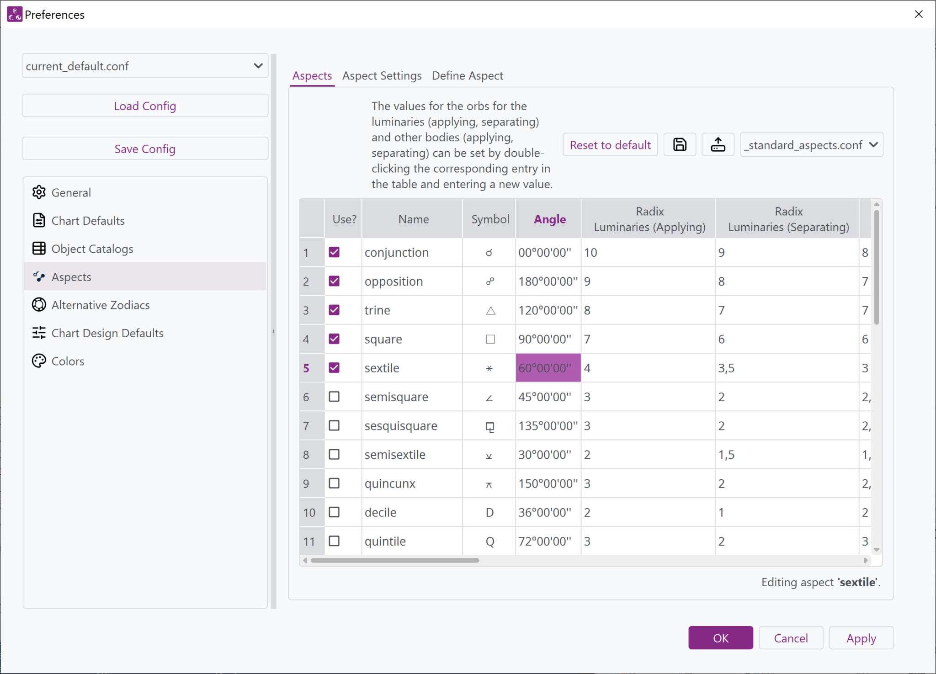Viewport: 936px width, 674px height.
Task: Select the Chart Defaults document icon
Action: point(39,221)
